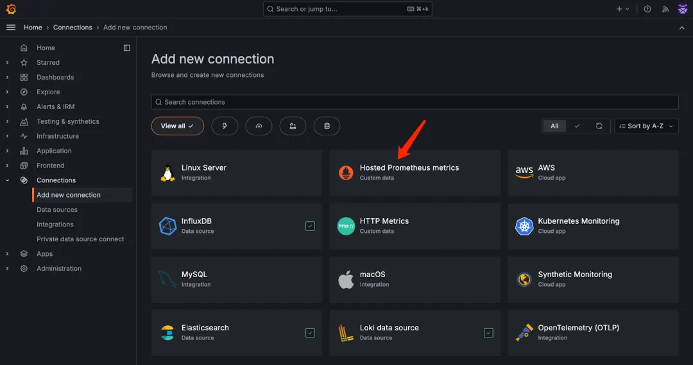Screen dimensions: 693x365
Task: Focus the Search or jump to field
Action: click(347, 9)
